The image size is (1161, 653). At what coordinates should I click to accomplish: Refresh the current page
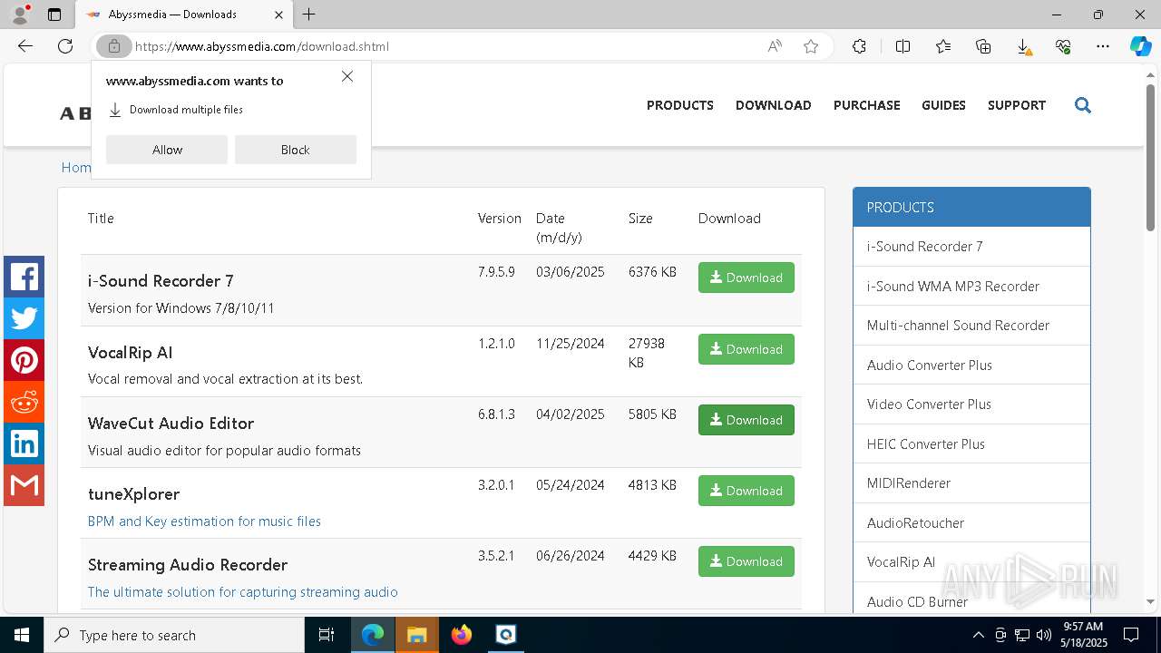[65, 46]
